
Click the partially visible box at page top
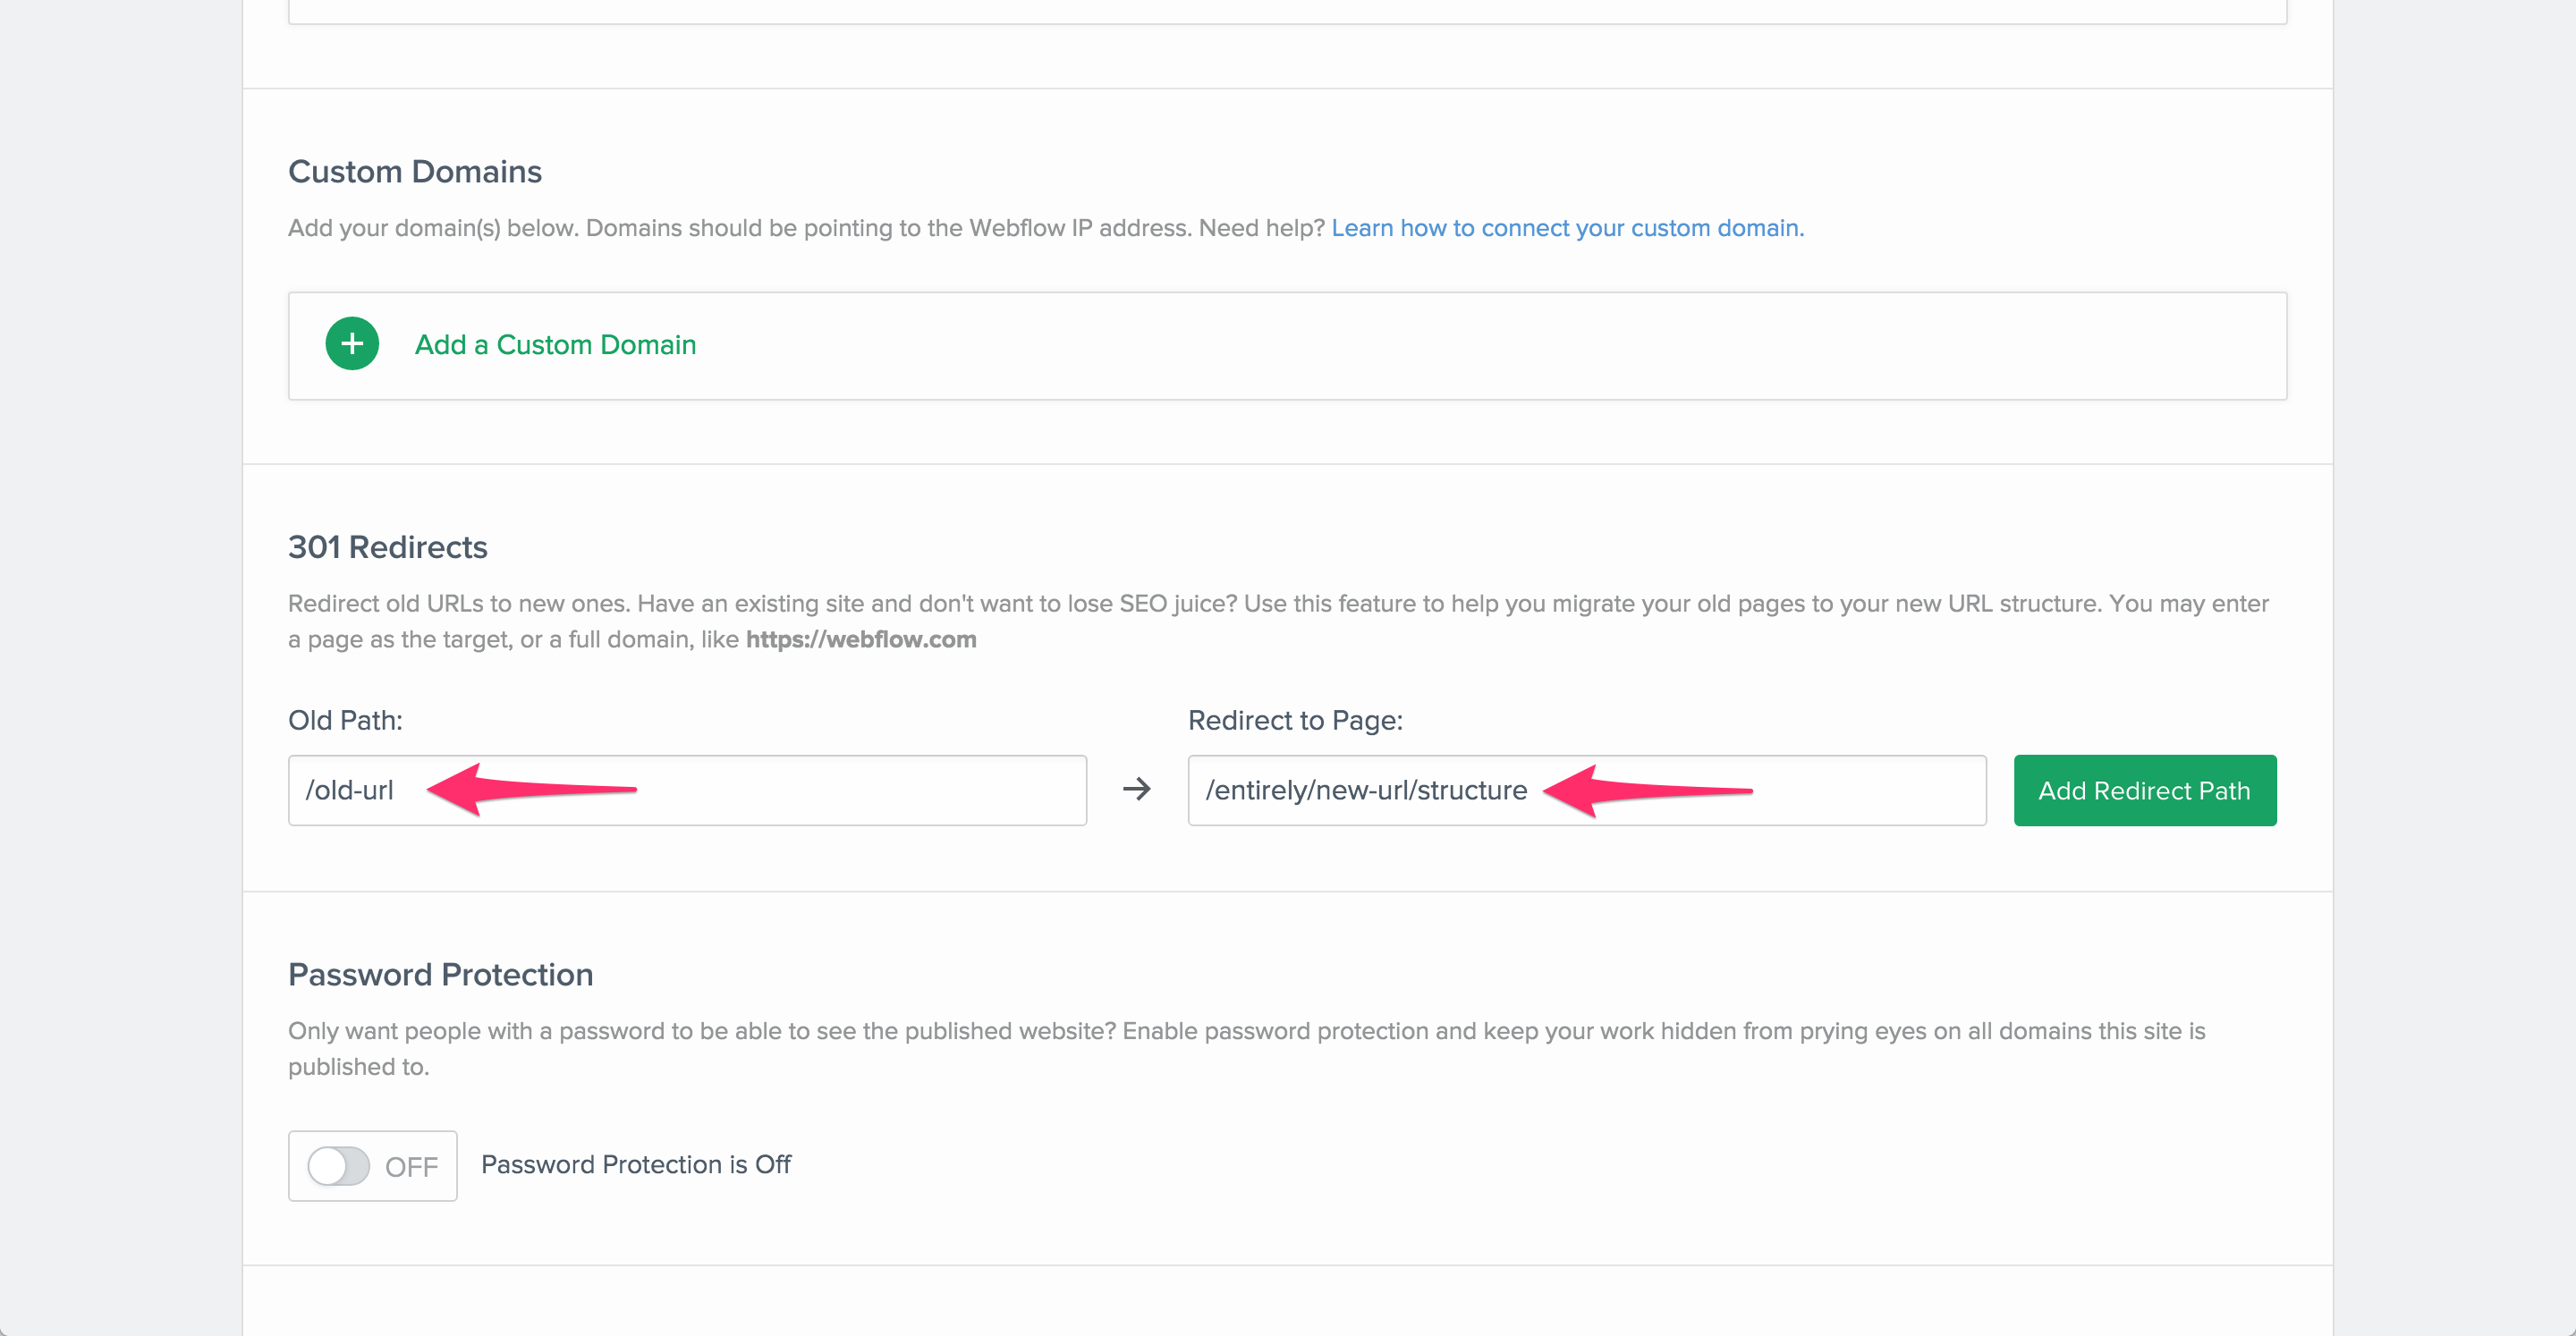pyautogui.click(x=1287, y=10)
